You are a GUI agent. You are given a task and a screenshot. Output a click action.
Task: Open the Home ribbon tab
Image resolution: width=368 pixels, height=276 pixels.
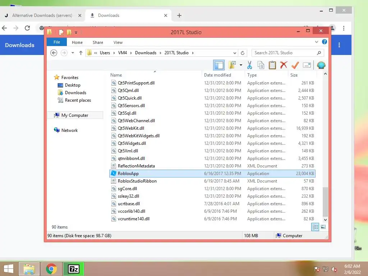pos(77,42)
